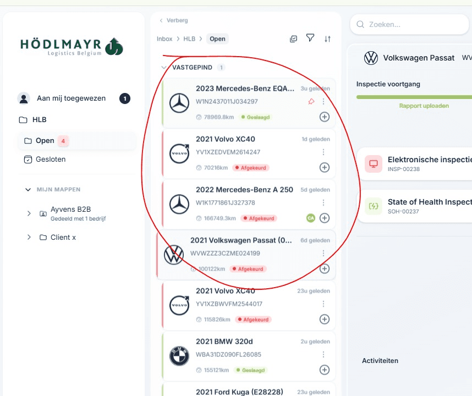Click plus icon on Mercedes-Benz A 250 card
Viewport: 472px width, 396px height.
coord(325,218)
